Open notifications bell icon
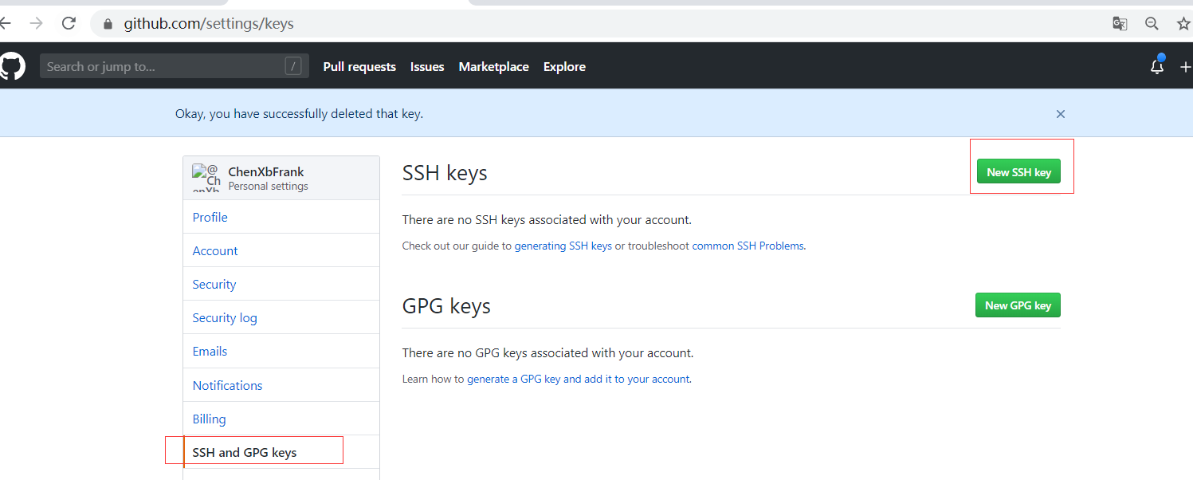The width and height of the screenshot is (1193, 480). (1157, 66)
